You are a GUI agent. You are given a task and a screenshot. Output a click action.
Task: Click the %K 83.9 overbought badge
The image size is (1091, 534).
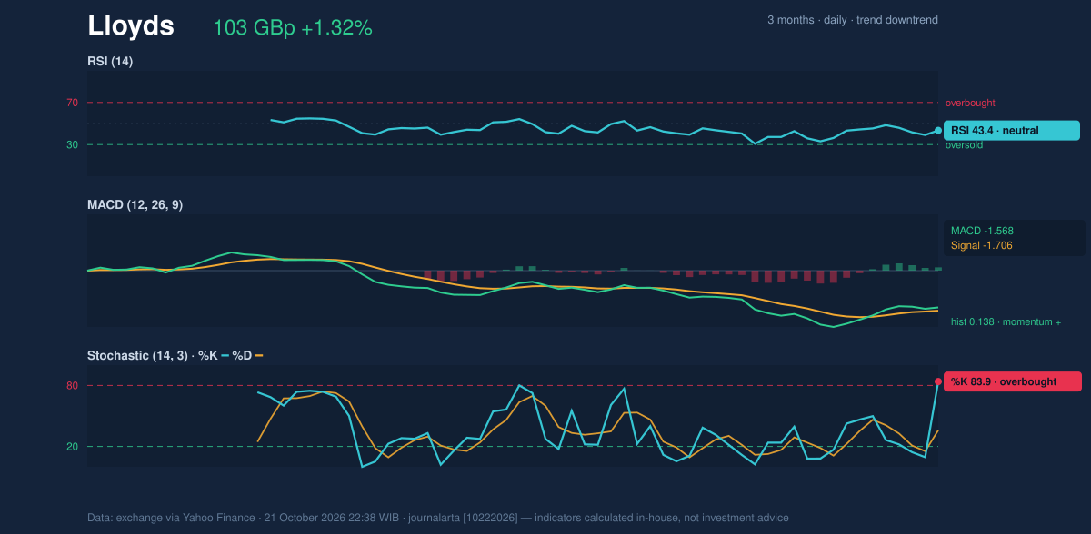1013,381
